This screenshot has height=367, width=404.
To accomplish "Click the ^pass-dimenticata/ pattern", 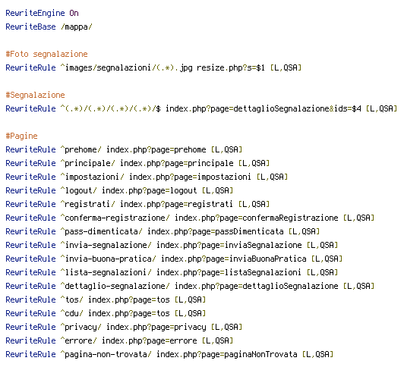I will (102, 231).
